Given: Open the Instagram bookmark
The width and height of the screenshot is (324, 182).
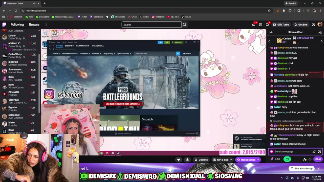Looking at the screenshot, I should (158, 17).
